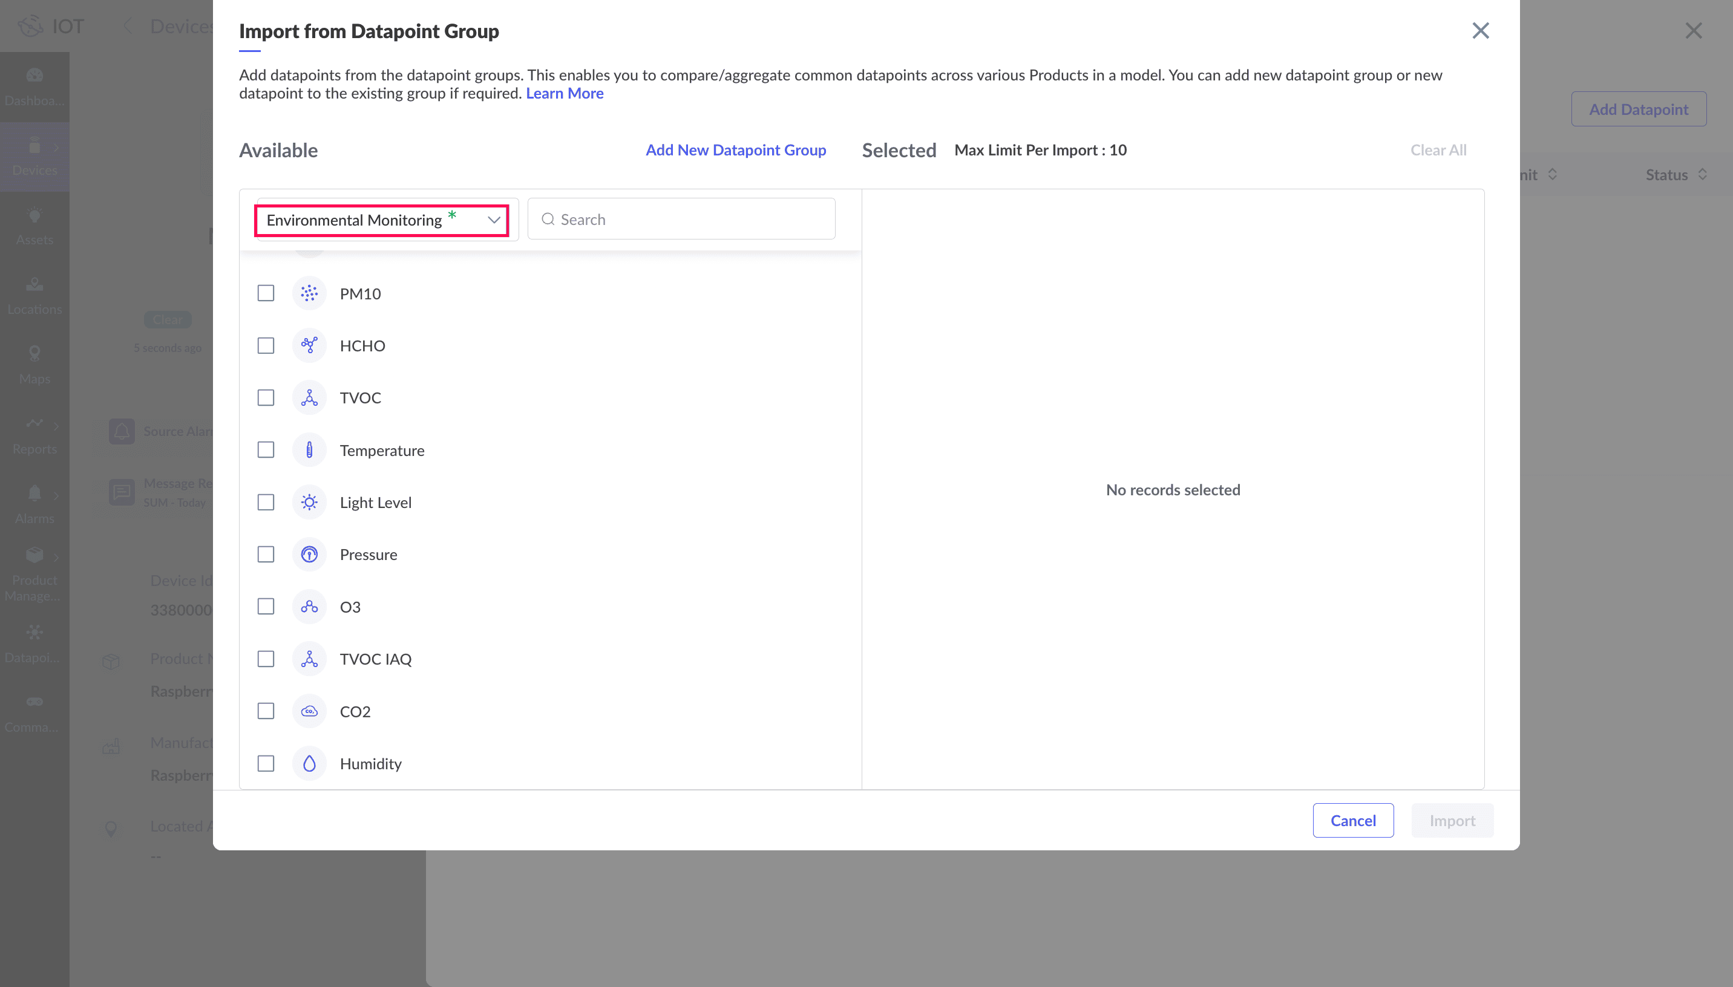The height and width of the screenshot is (987, 1733).
Task: Expand the Devices sidebar chevron
Action: tap(56, 147)
